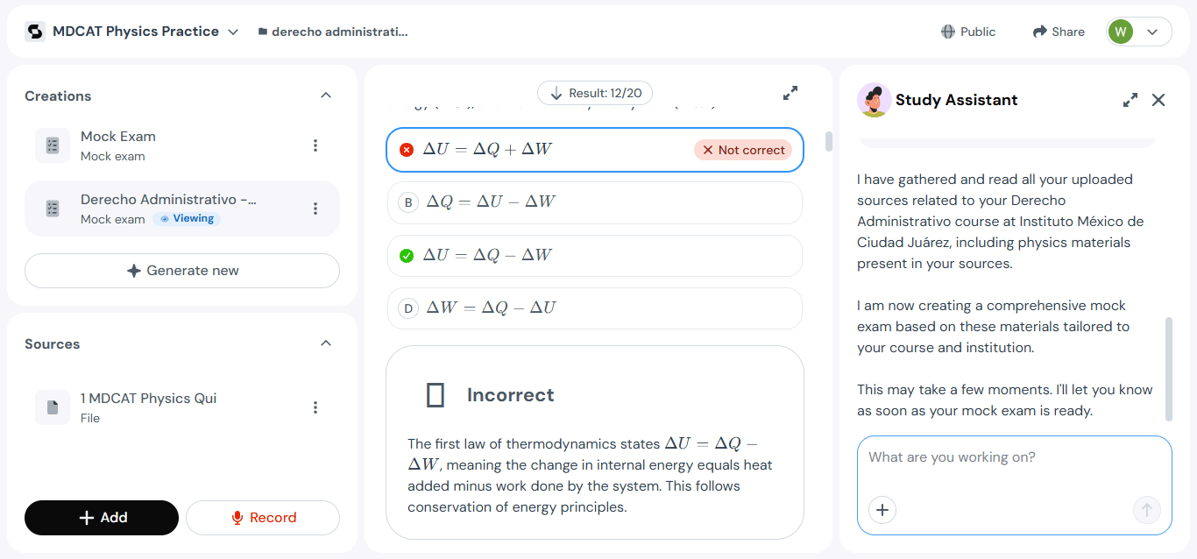Viewport: 1197px width, 559px height.
Task: Click the Record button
Action: pyautogui.click(x=263, y=518)
